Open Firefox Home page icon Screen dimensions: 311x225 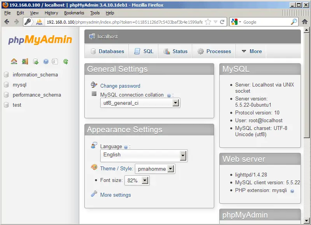305,22
